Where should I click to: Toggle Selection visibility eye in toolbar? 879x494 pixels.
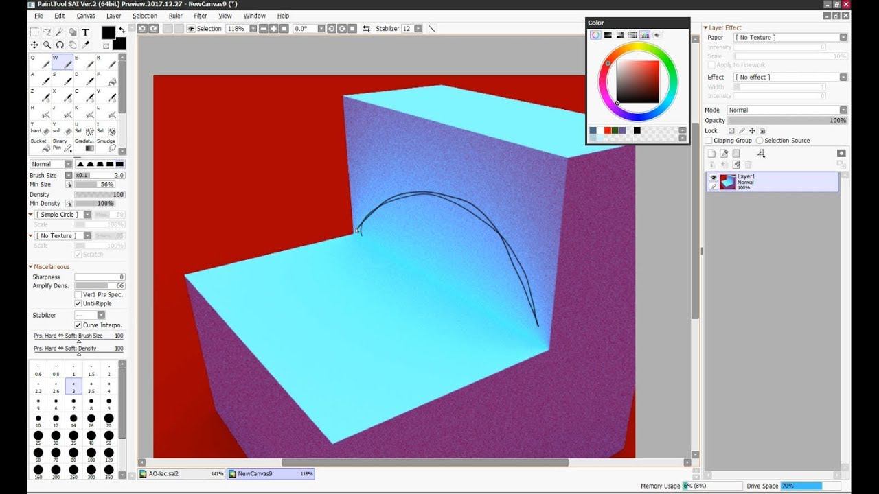pos(191,29)
